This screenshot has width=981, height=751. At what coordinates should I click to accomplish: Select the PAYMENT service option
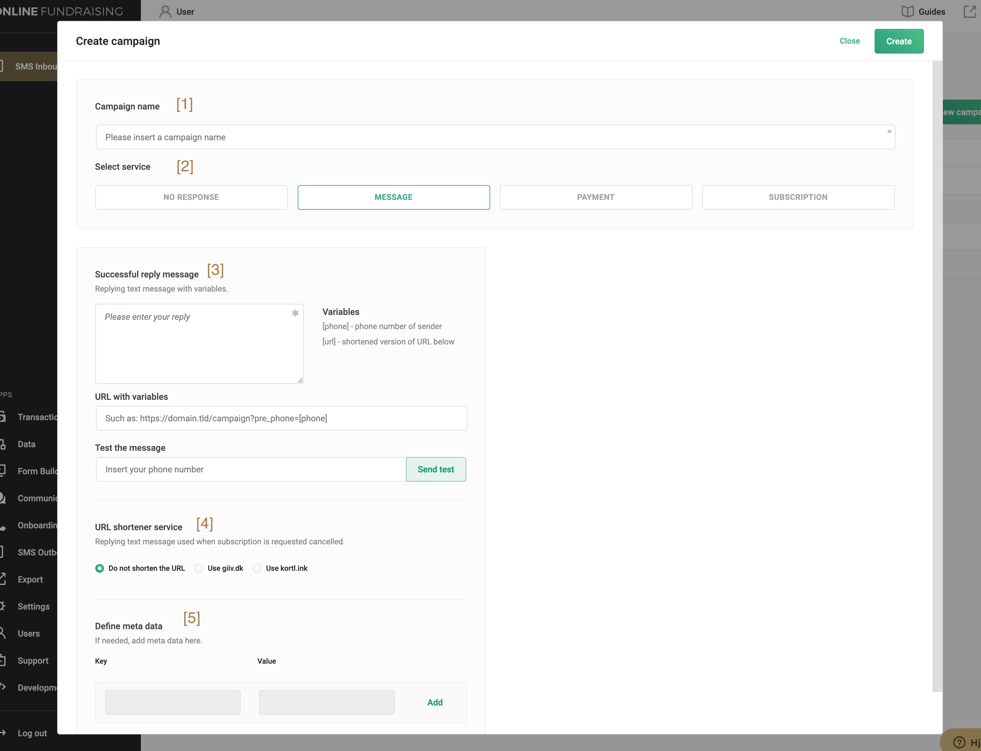click(596, 197)
